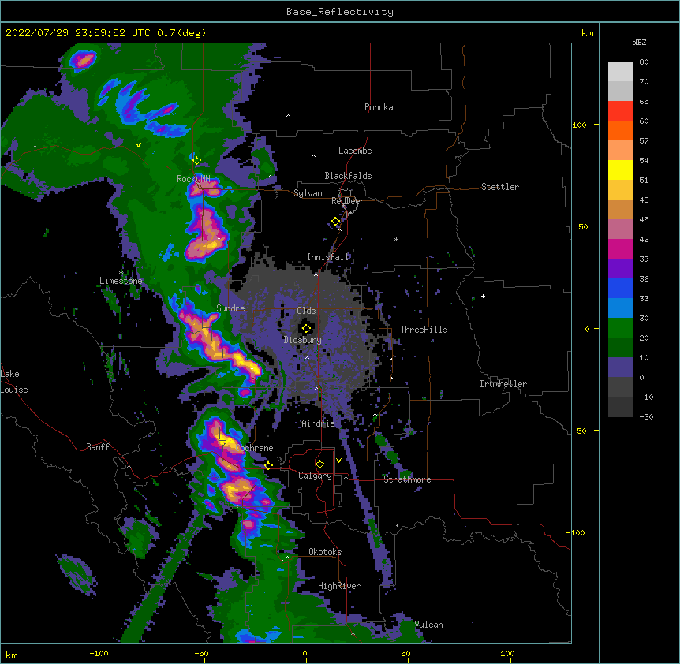Click the Limestone label
The height and width of the screenshot is (664, 680).
pyautogui.click(x=121, y=281)
